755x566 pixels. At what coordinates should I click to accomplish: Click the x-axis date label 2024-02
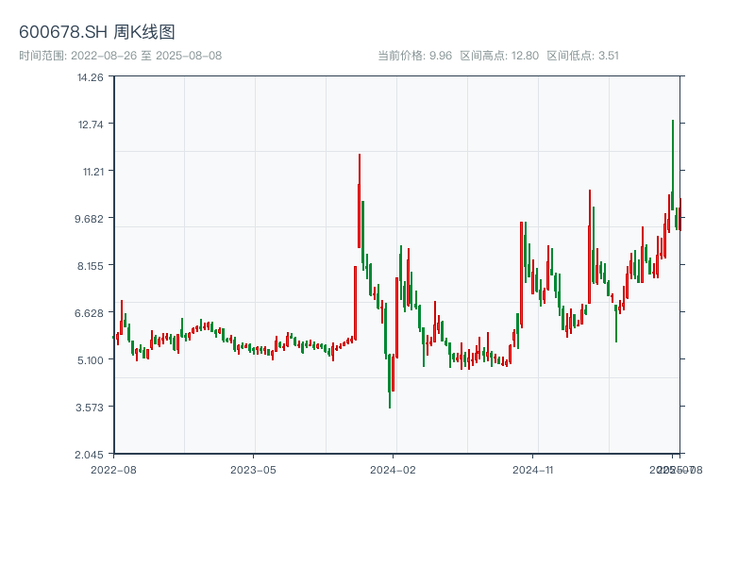click(x=393, y=470)
